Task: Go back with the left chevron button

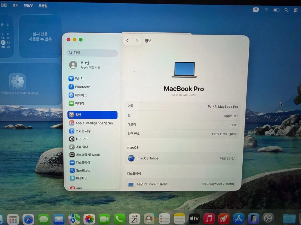Action: [127, 40]
